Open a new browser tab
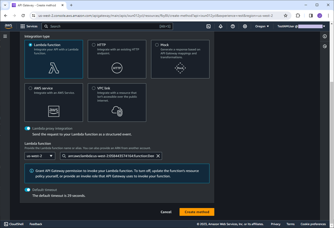 [x=71, y=5]
